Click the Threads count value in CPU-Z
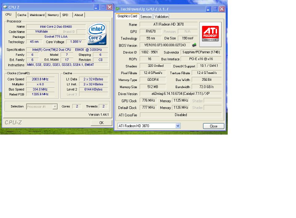Viewport: 296px width, 218px height. coord(103,106)
